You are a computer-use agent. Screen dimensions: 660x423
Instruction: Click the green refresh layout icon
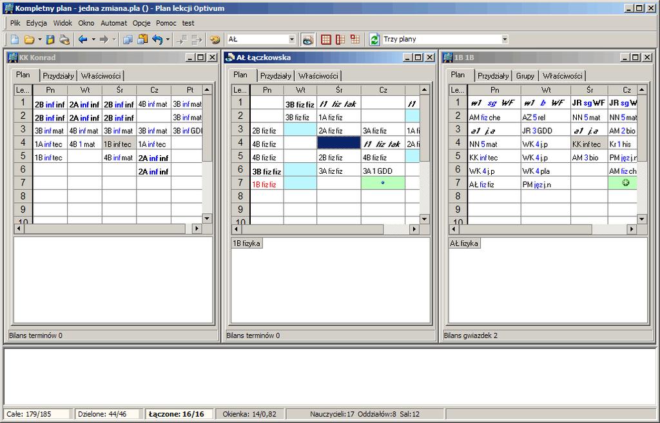click(x=374, y=39)
